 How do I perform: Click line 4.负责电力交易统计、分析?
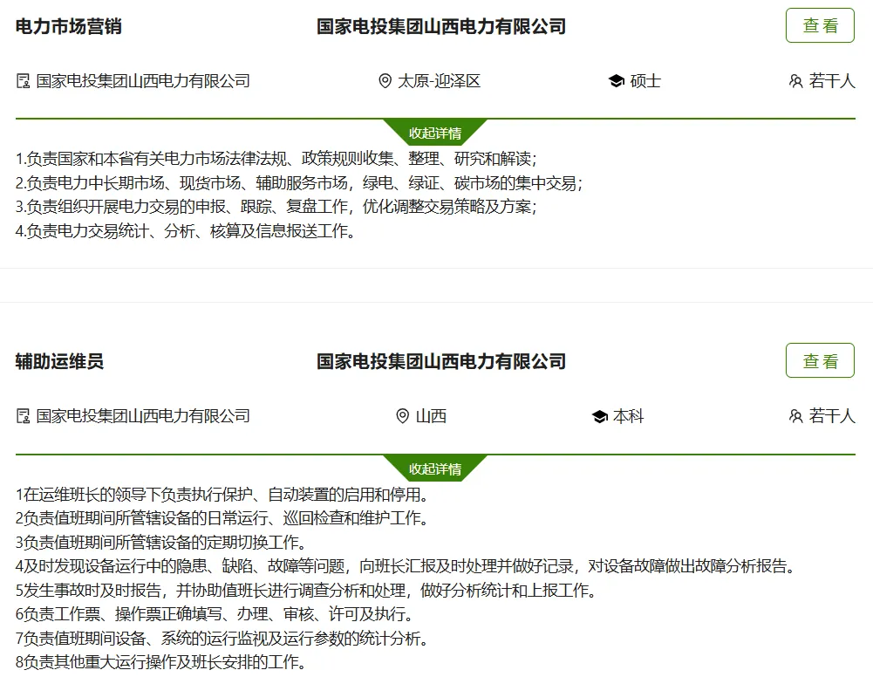tap(186, 231)
